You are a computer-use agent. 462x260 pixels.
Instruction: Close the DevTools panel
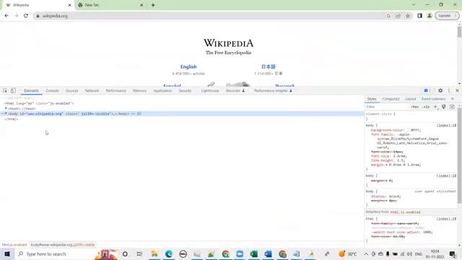coord(457,90)
